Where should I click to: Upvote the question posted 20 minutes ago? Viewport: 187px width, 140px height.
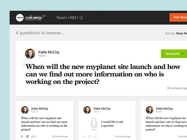point(34,137)
